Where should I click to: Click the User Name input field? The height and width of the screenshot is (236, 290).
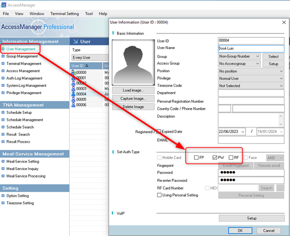251,48
